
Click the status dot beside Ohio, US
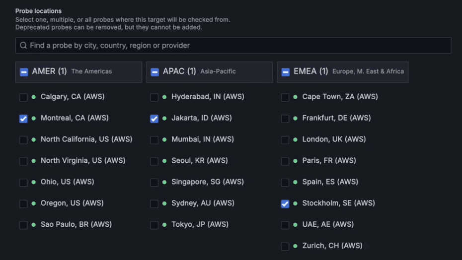click(34, 182)
